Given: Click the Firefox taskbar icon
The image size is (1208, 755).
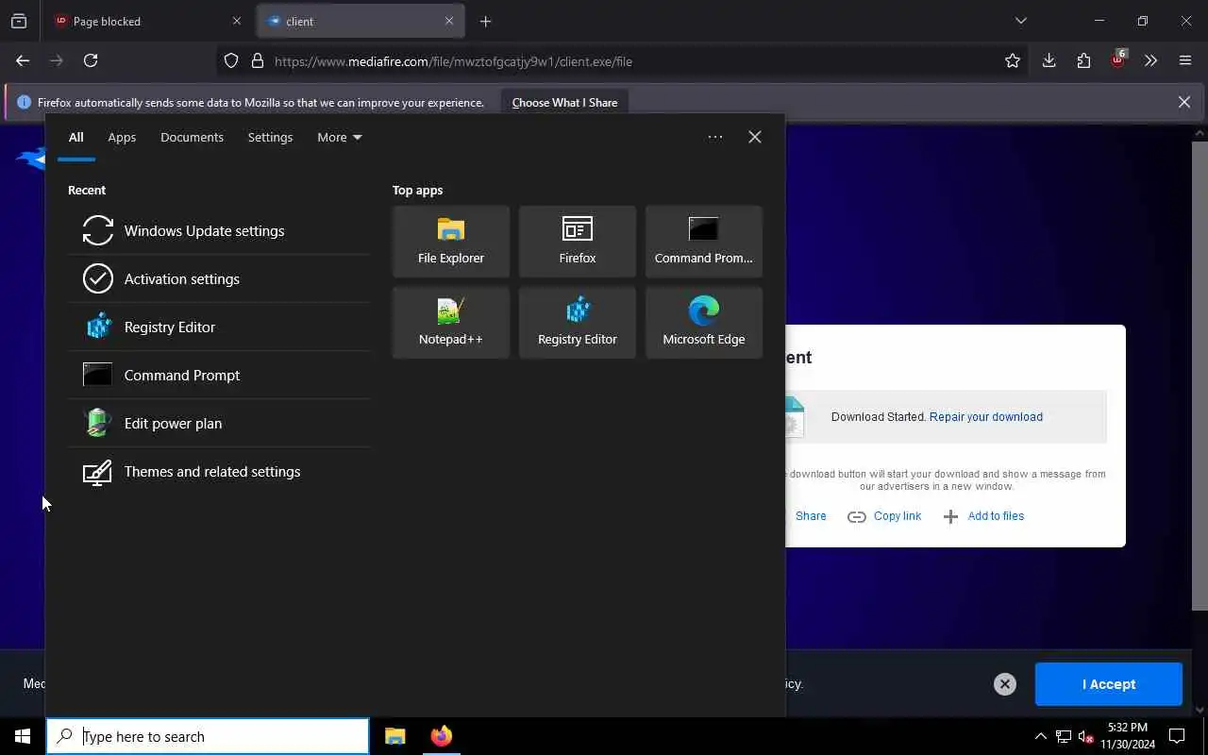Looking at the screenshot, I should point(441,736).
